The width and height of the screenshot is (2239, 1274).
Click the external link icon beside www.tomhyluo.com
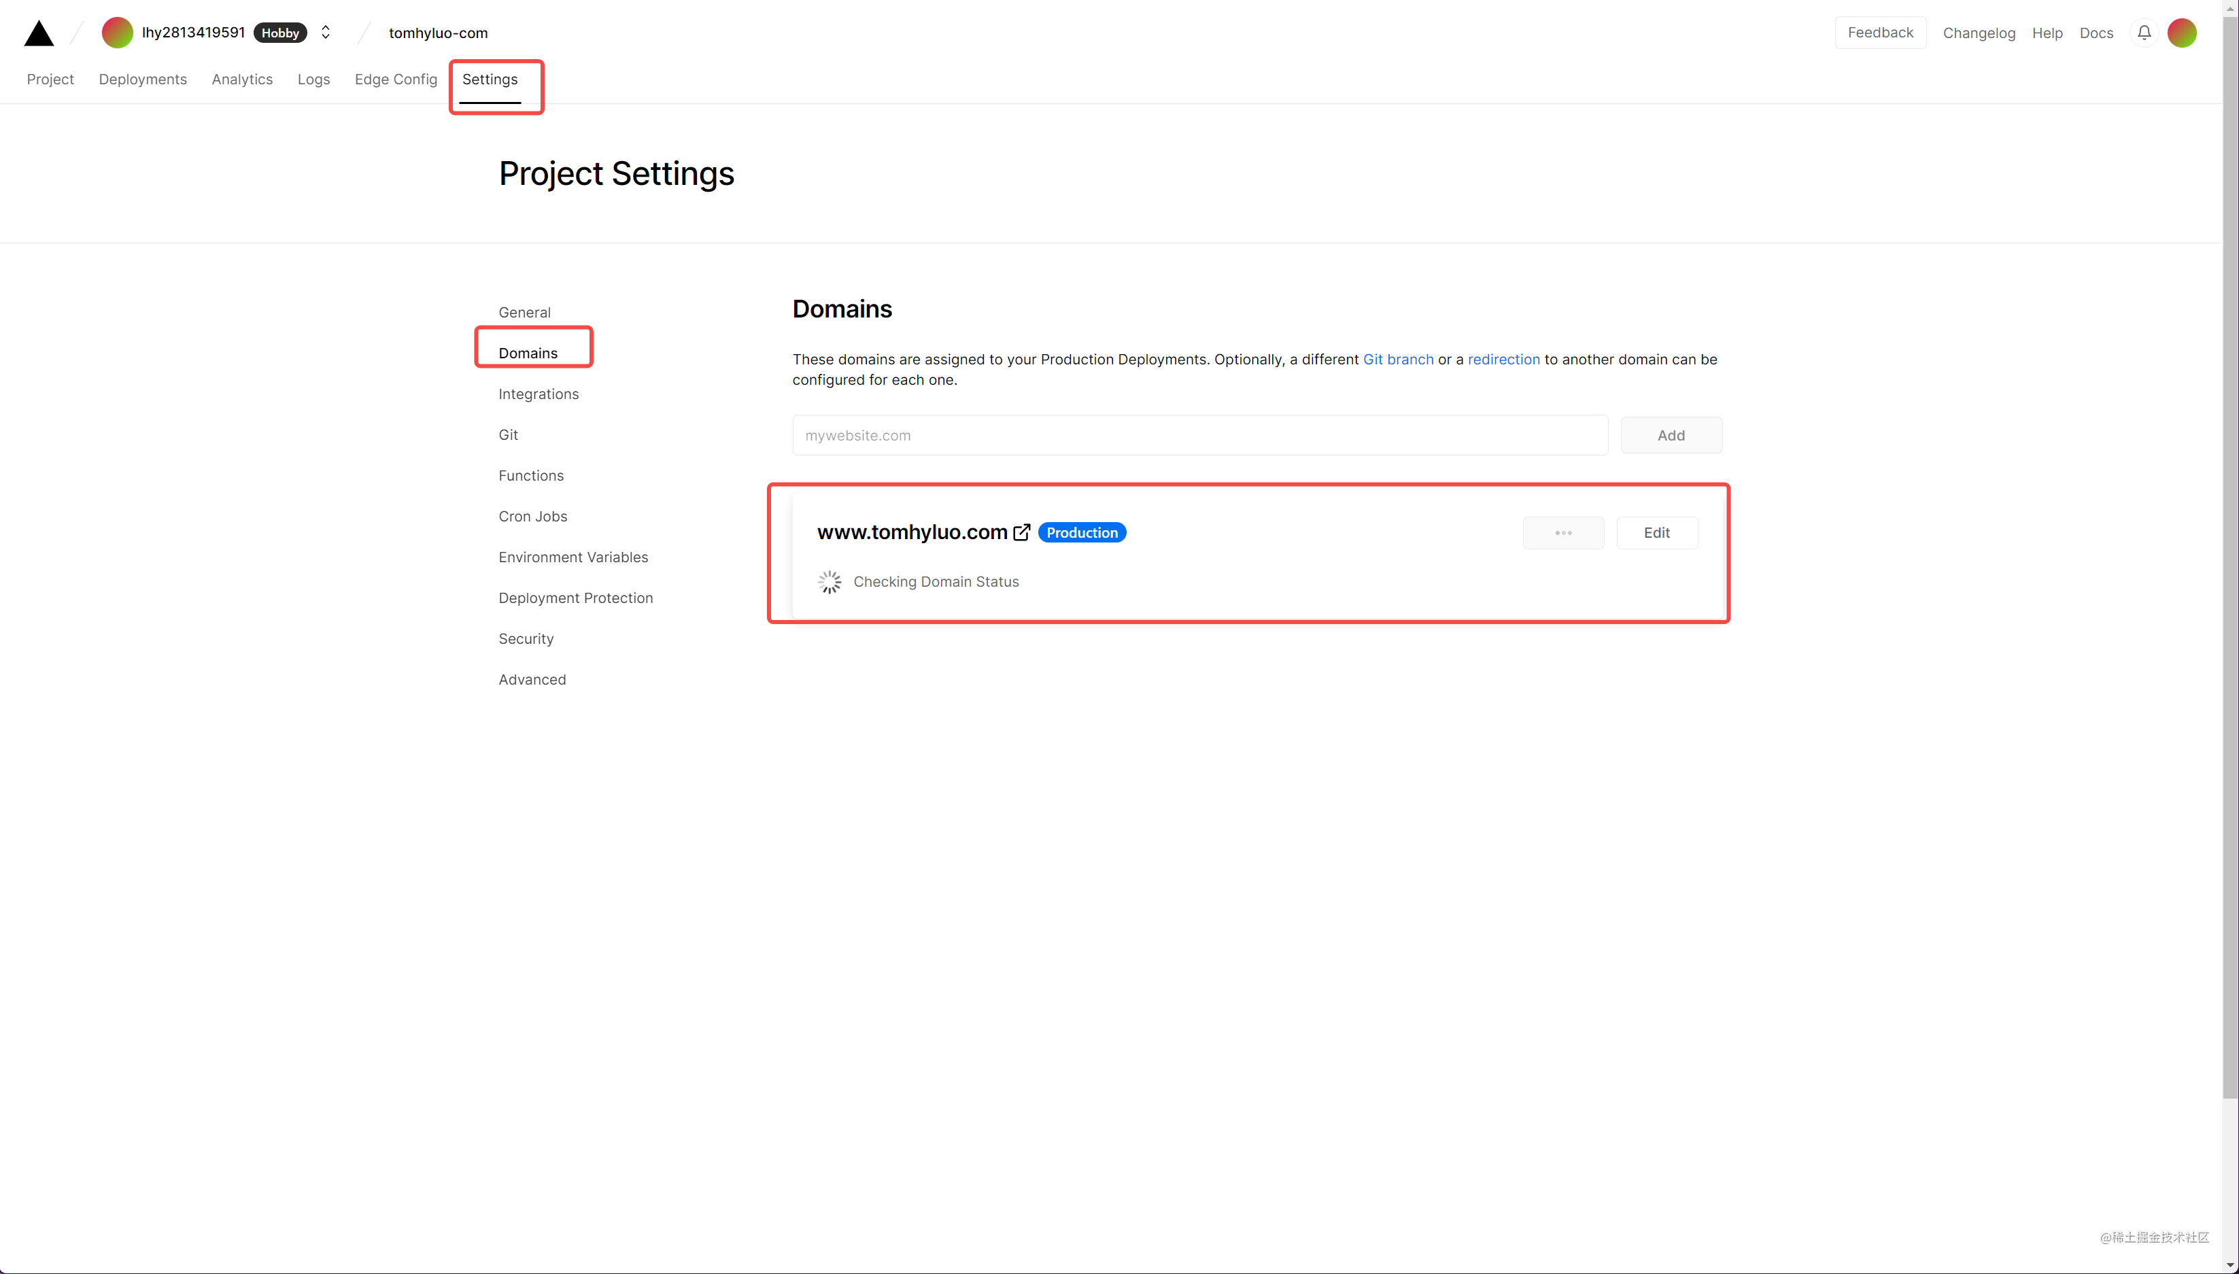coord(1021,532)
